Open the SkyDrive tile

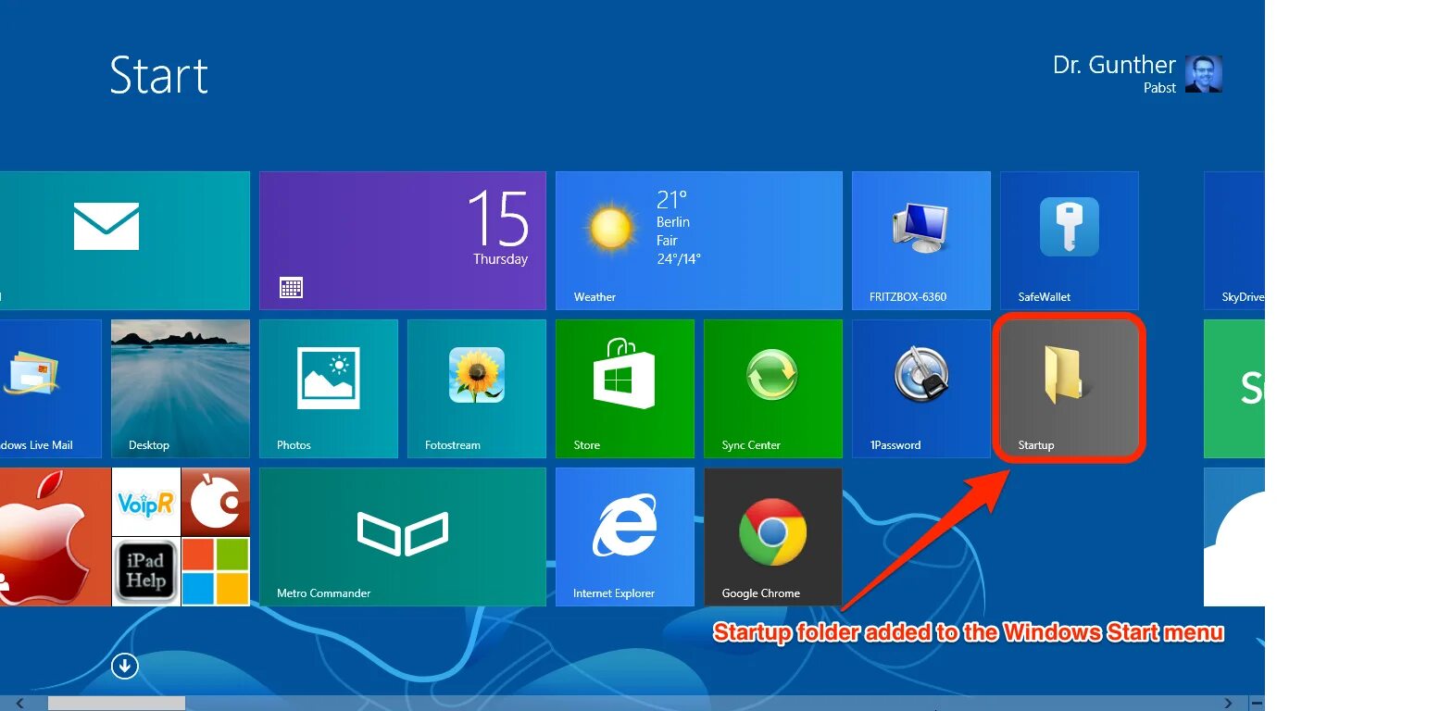1234,241
